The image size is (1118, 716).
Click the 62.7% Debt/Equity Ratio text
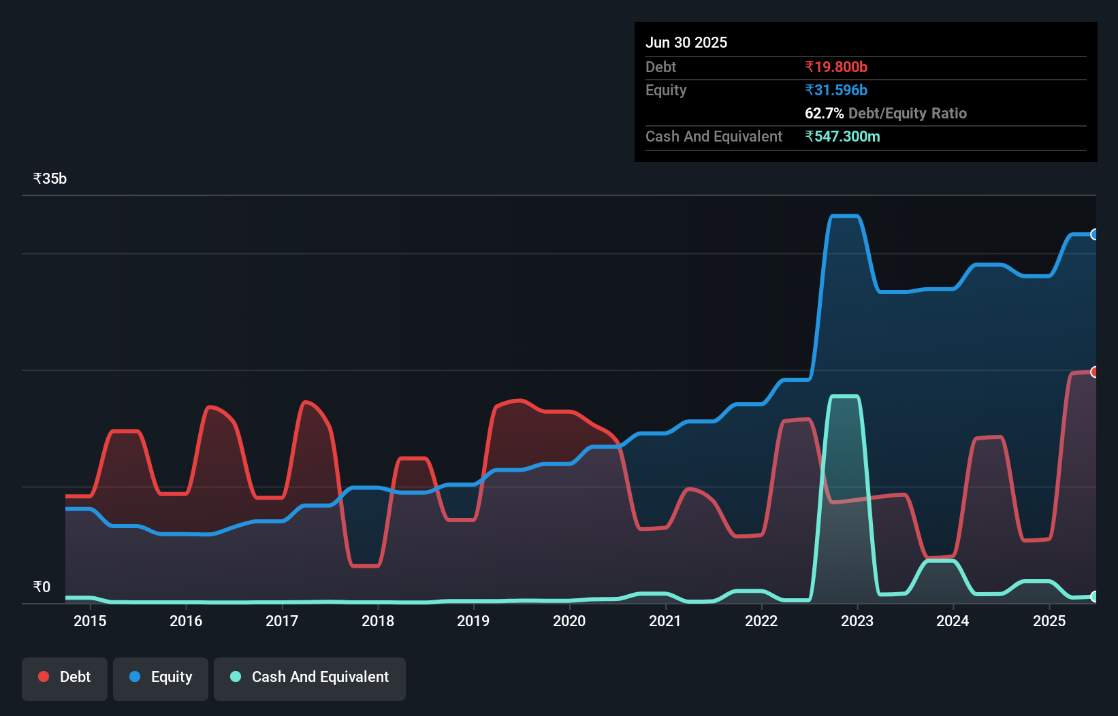(885, 113)
